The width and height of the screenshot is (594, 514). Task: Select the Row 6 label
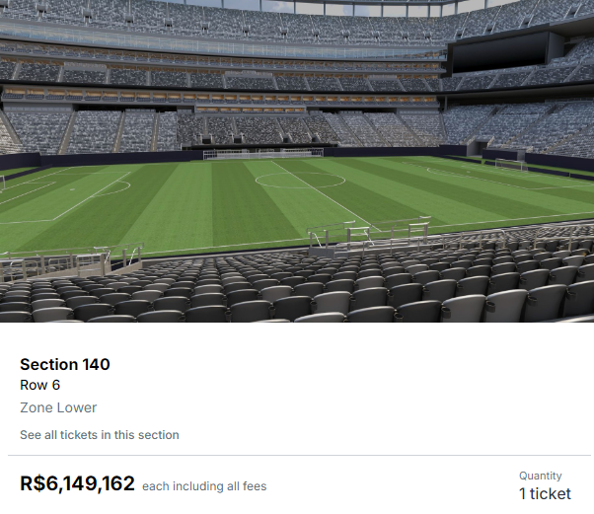click(40, 386)
